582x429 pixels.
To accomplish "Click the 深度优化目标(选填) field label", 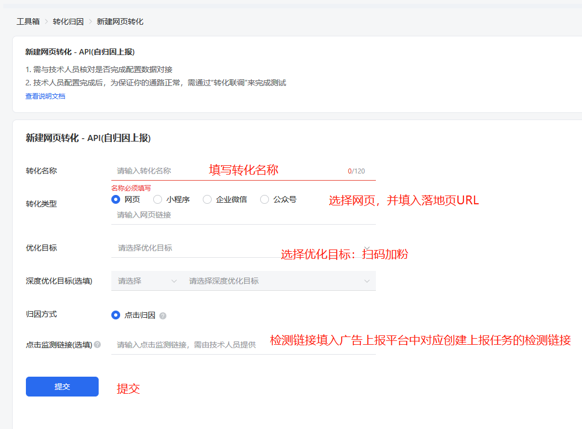I will pyautogui.click(x=59, y=281).
